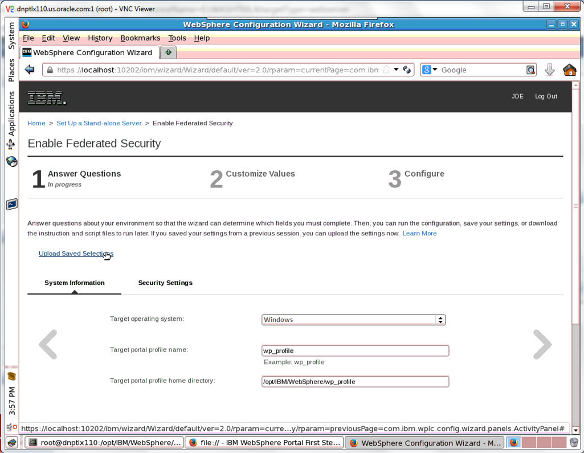Open URL history dropdown arrow
The image size is (584, 453).
(x=397, y=70)
